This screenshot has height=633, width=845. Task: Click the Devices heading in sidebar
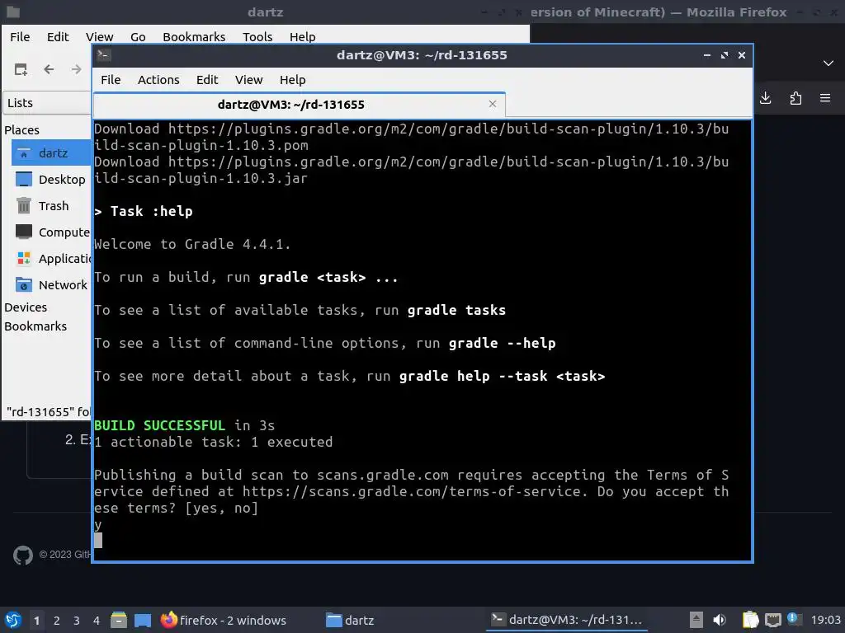tap(26, 307)
